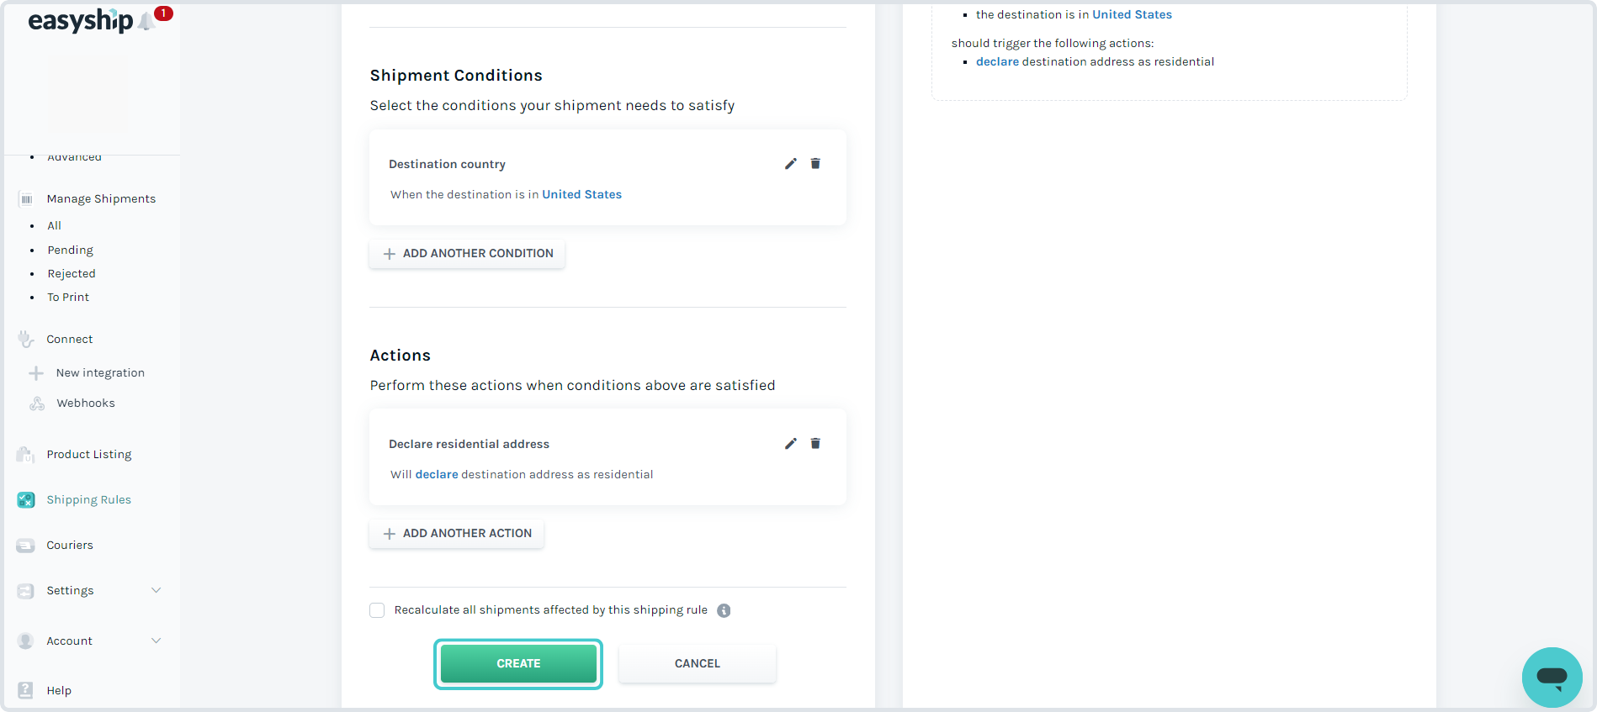Viewport: 1597px width, 712px height.
Task: Go to Shipping Rules page
Action: [x=88, y=500]
